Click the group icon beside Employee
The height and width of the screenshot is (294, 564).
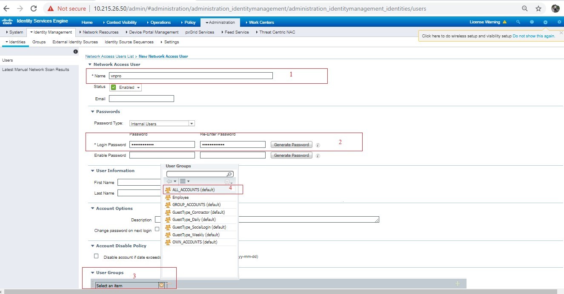pos(168,198)
